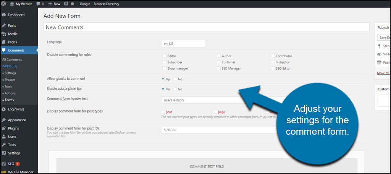Image resolution: width=391 pixels, height=174 pixels.
Task: Check the Editor role checkbox
Action: [x=165, y=56]
